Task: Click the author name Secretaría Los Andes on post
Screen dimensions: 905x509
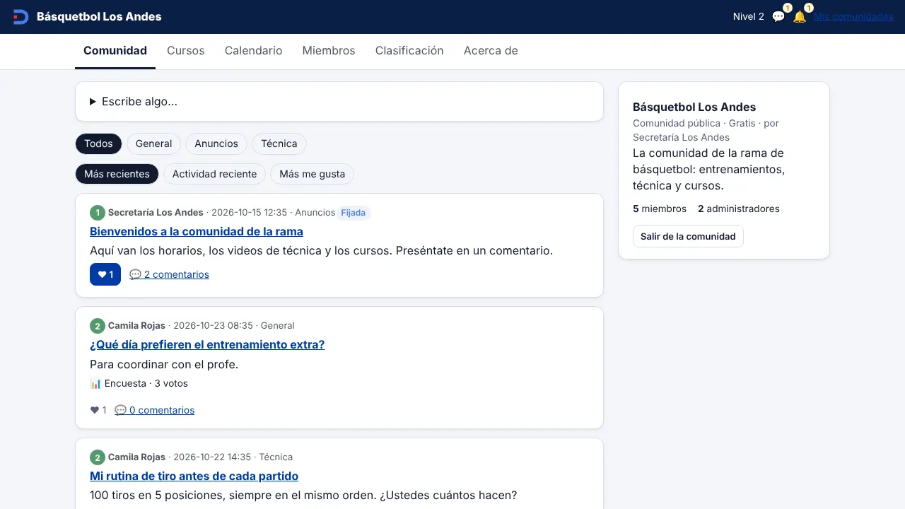Action: (x=156, y=213)
